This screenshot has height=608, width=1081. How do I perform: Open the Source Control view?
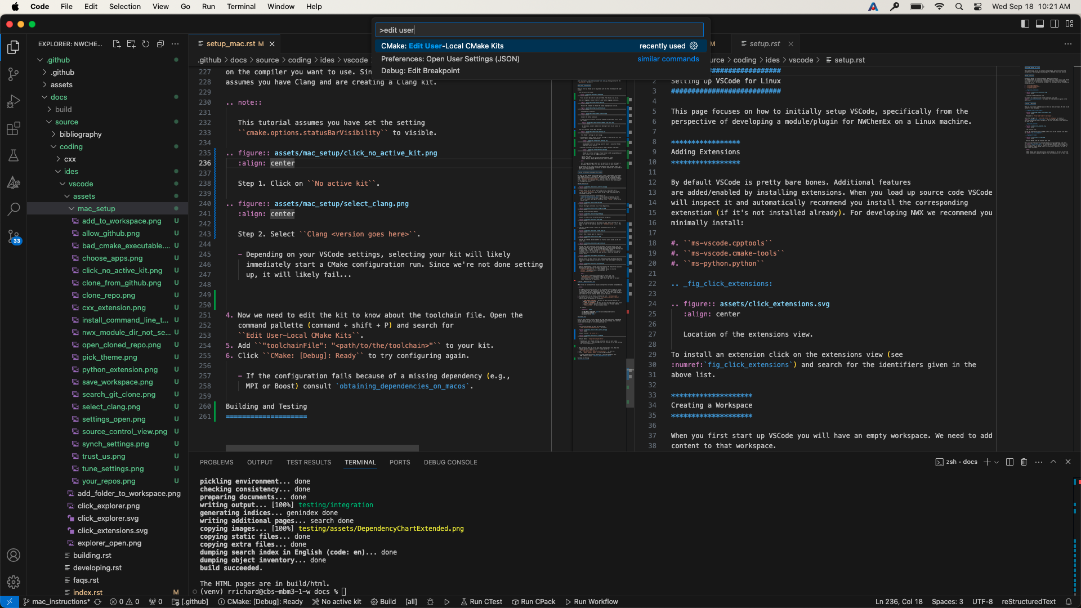pyautogui.click(x=14, y=74)
